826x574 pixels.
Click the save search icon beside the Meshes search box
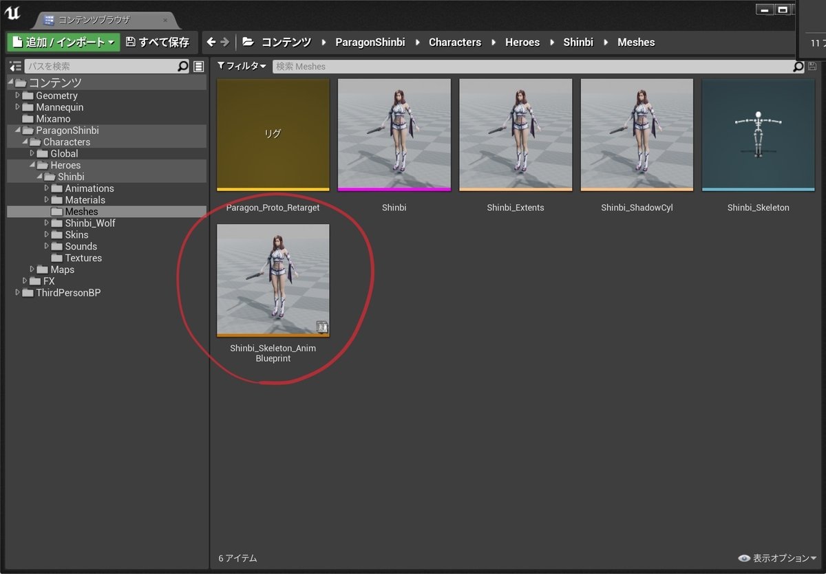812,66
